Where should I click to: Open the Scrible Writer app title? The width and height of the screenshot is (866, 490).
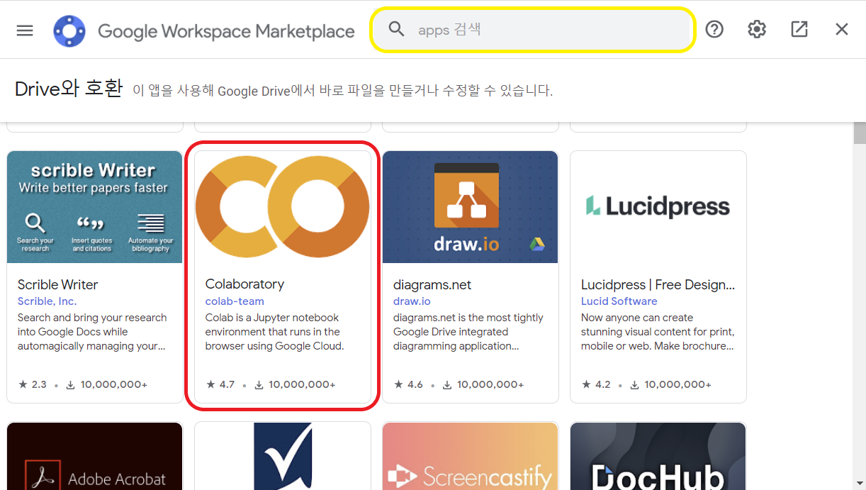click(x=58, y=284)
